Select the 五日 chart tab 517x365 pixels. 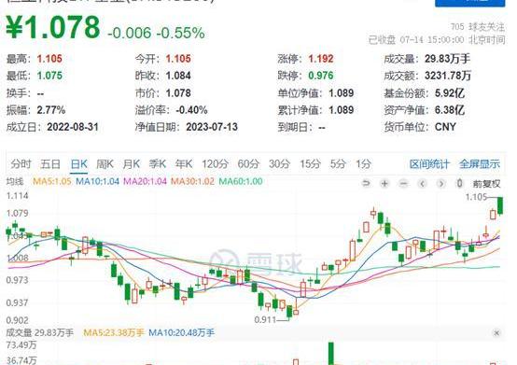[50, 164]
